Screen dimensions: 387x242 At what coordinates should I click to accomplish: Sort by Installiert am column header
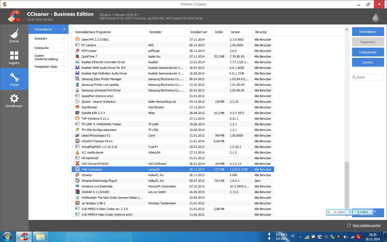[199, 32]
